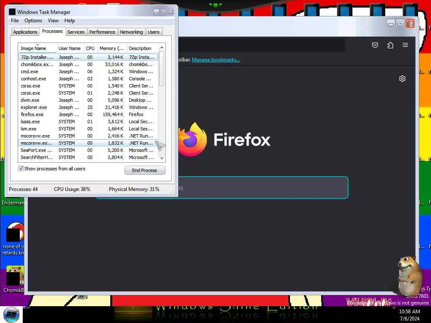Click memory value 53,016 K
Image resolution: width=431 pixels, height=323 pixels.
pyautogui.click(x=114, y=64)
